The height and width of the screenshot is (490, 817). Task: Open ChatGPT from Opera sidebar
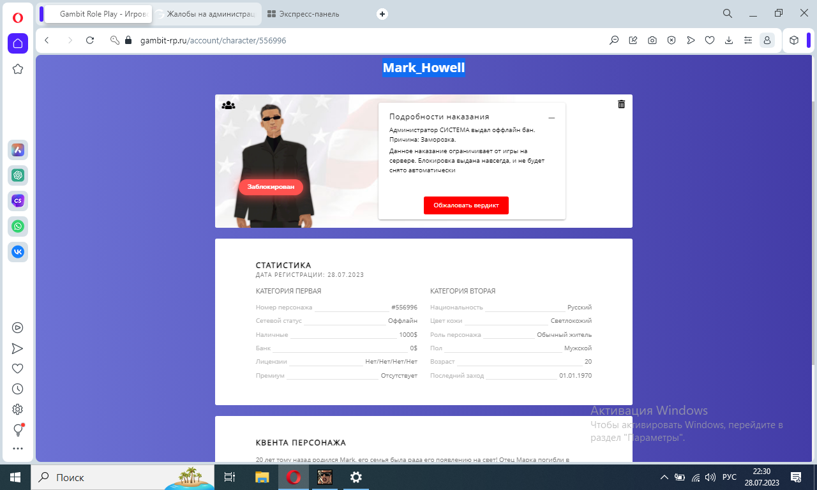[18, 175]
